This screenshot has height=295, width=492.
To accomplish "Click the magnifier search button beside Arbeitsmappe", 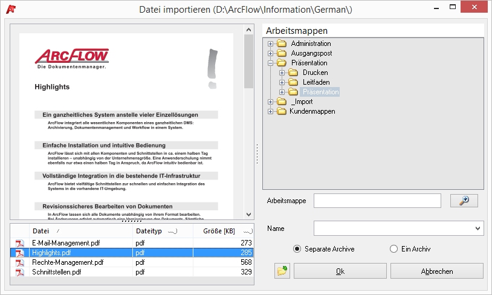I will click(x=464, y=201).
